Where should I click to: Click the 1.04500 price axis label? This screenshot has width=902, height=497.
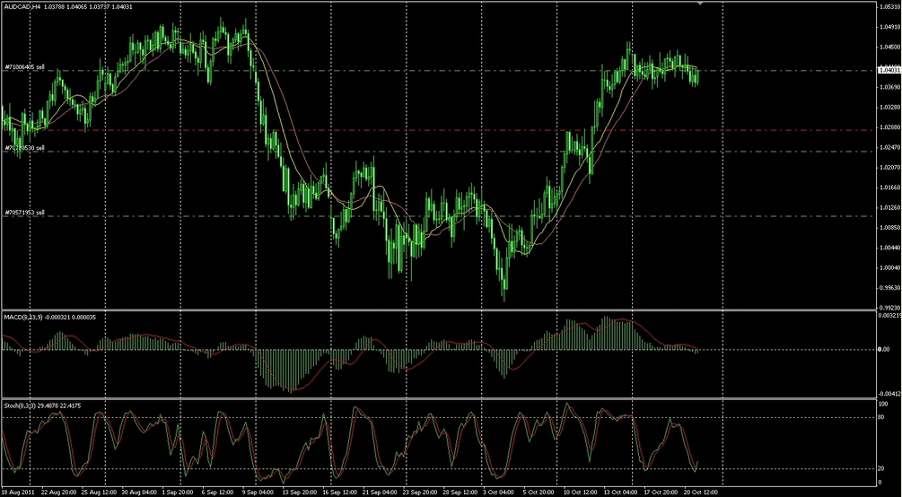pyautogui.click(x=889, y=48)
